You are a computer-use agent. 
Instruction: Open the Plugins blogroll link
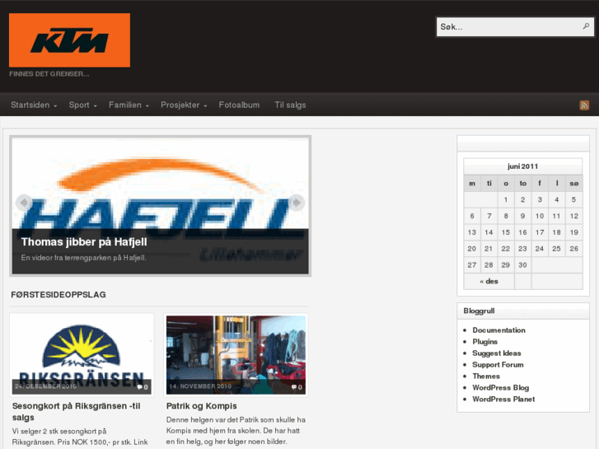click(484, 342)
